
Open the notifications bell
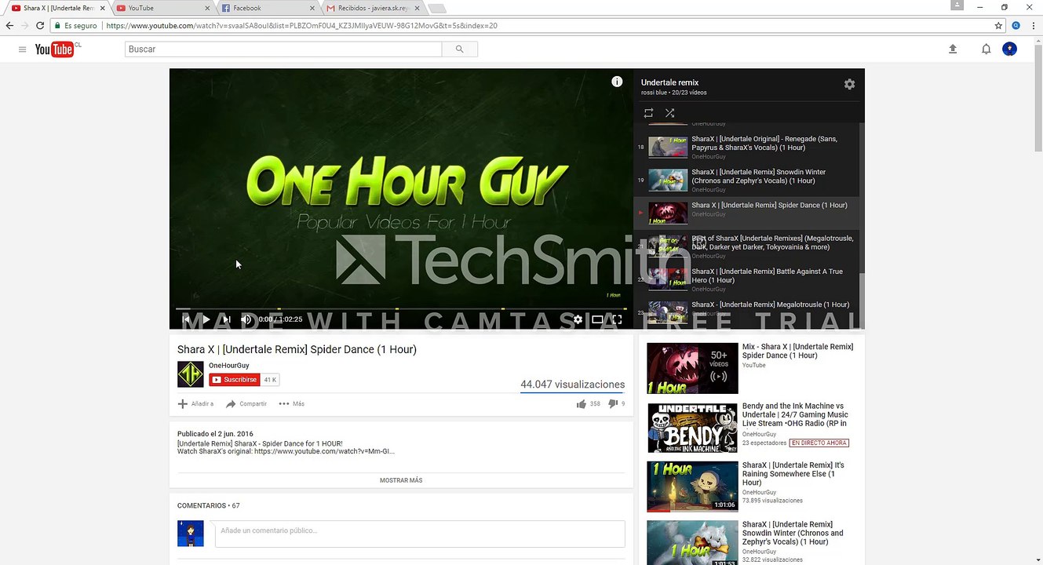[986, 49]
